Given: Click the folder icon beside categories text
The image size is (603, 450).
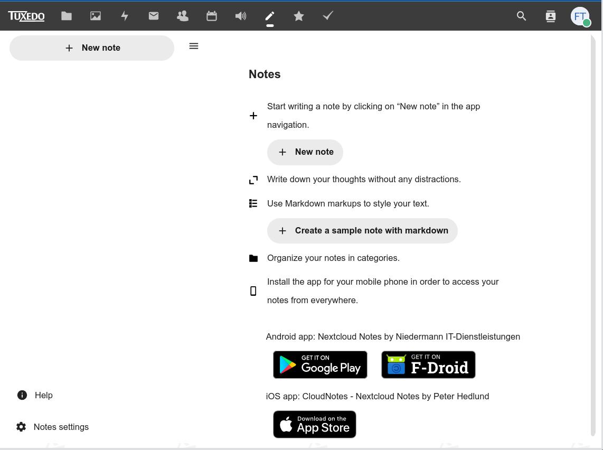Looking at the screenshot, I should pyautogui.click(x=253, y=258).
